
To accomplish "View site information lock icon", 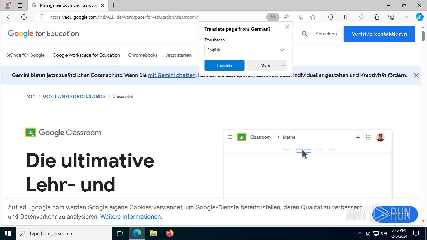I will pos(42,17).
